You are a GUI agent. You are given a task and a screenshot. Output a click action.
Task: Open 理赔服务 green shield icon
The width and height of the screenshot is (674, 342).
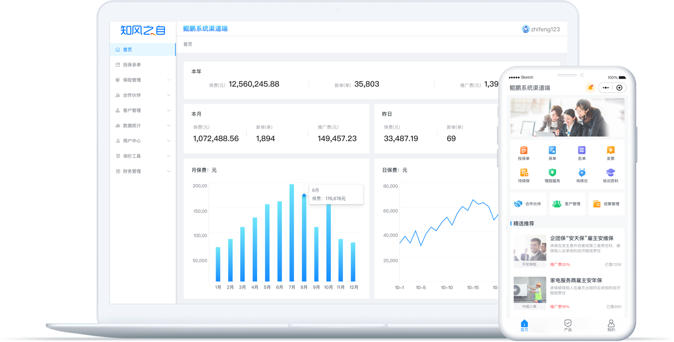tap(552, 173)
